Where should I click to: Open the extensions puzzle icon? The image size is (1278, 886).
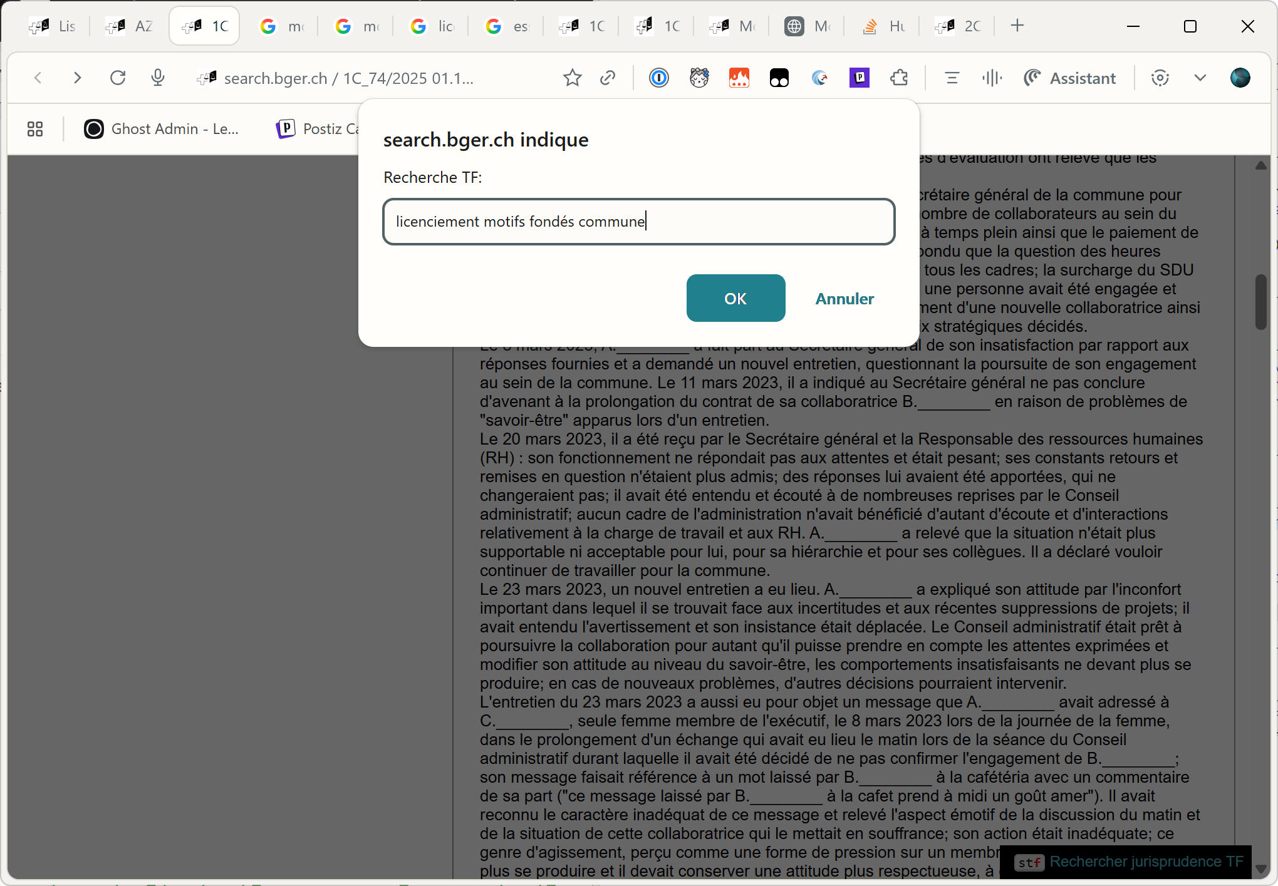pos(900,78)
